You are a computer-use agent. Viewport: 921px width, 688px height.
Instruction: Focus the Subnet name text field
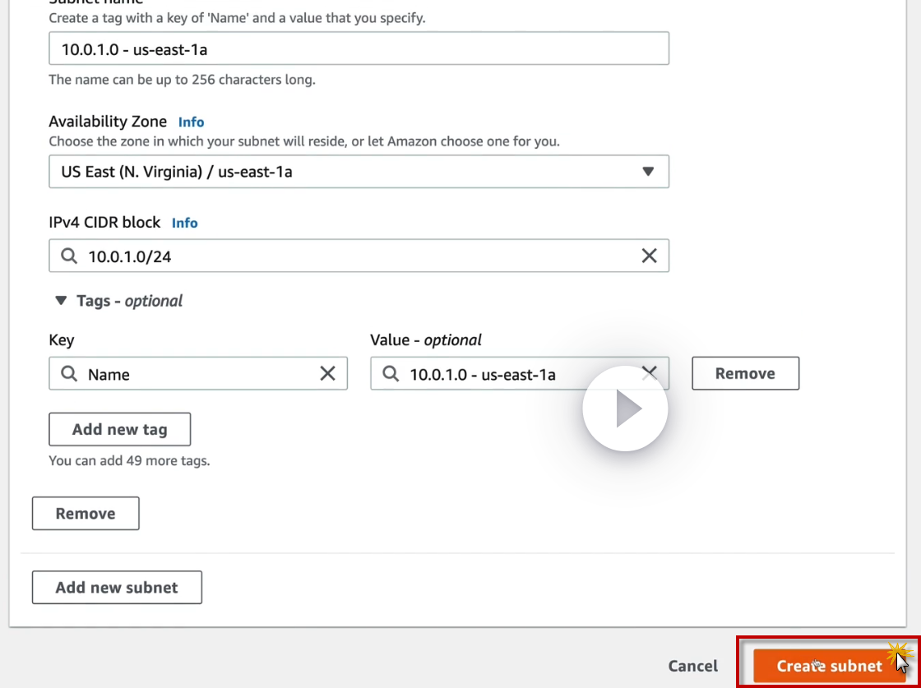pos(359,49)
